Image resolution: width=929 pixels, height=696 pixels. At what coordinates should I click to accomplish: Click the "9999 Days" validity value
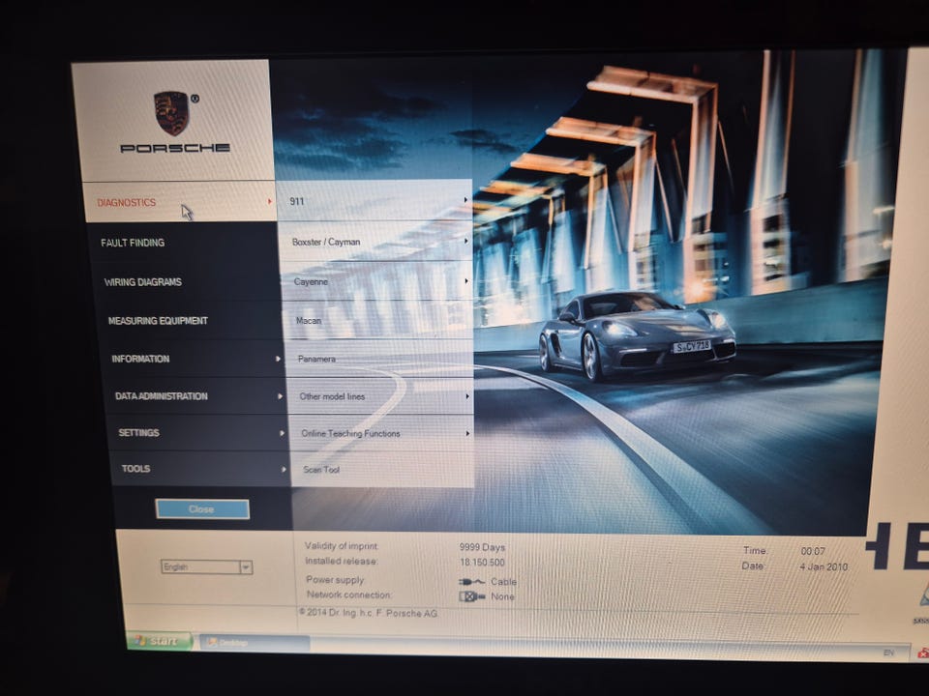point(482,547)
